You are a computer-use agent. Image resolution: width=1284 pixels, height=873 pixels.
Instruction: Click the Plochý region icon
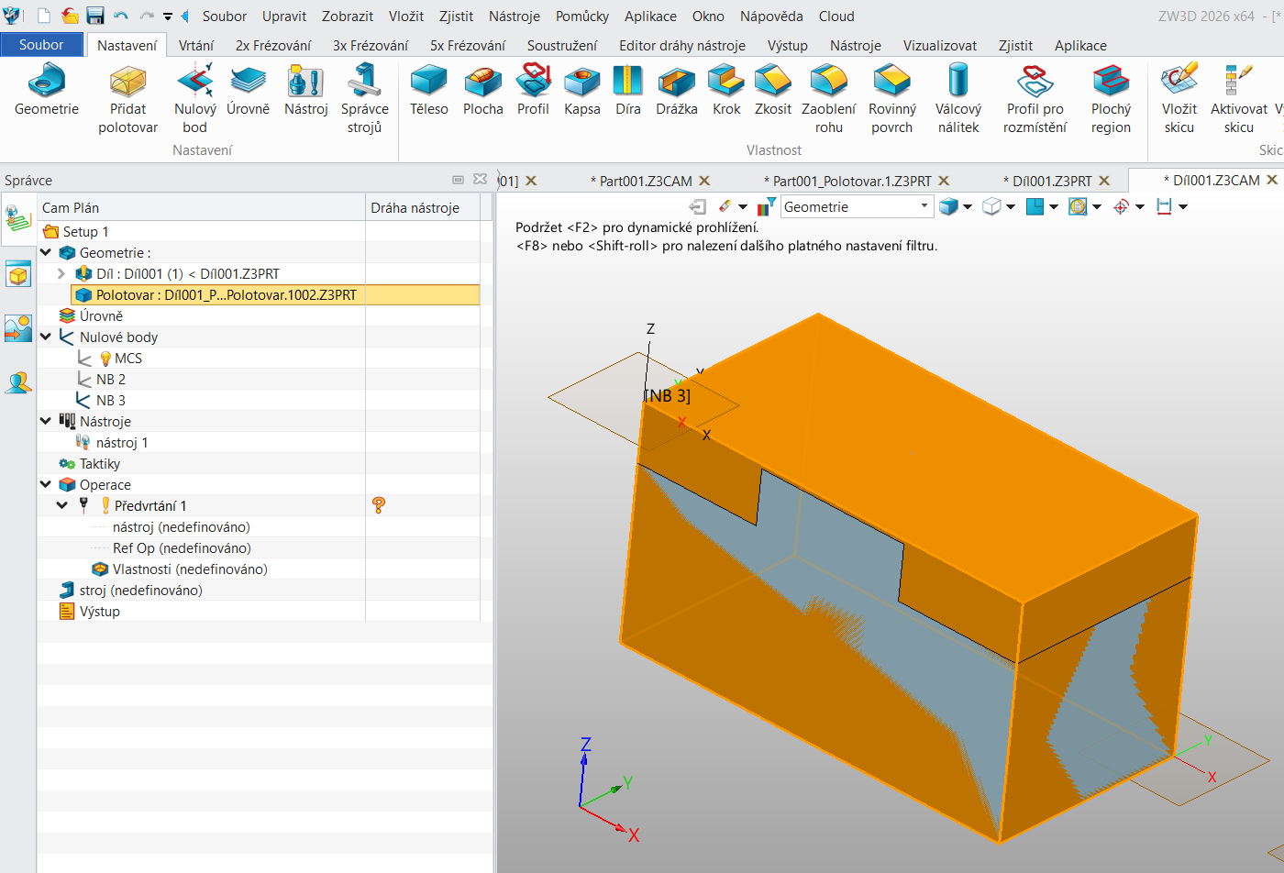1111,82
